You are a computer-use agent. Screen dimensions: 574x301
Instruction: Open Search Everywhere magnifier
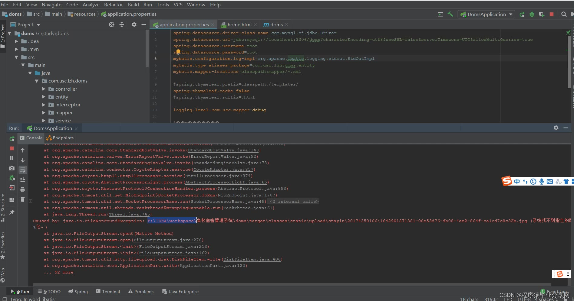(x=564, y=14)
